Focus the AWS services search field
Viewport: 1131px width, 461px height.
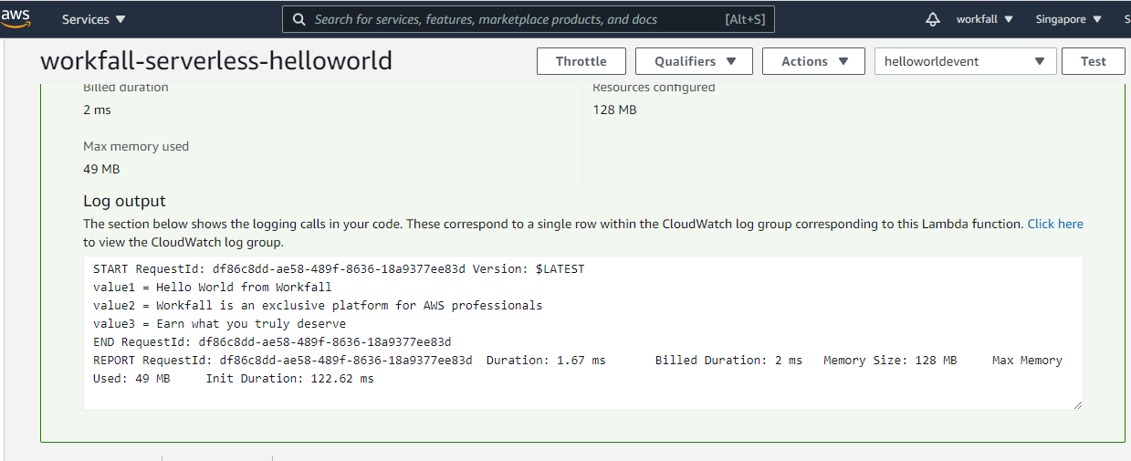click(x=528, y=19)
